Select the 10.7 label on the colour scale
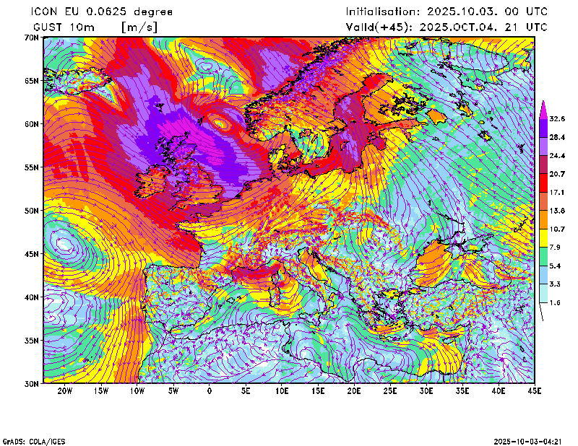Image resolution: width=578 pixels, height=446 pixels. [x=557, y=229]
